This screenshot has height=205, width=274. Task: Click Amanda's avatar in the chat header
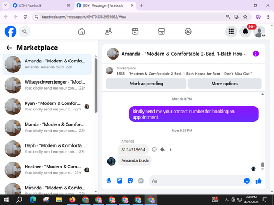(113, 54)
